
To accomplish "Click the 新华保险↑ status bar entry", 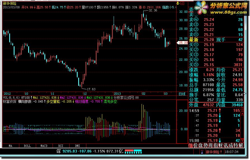I will tap(214, 152).
